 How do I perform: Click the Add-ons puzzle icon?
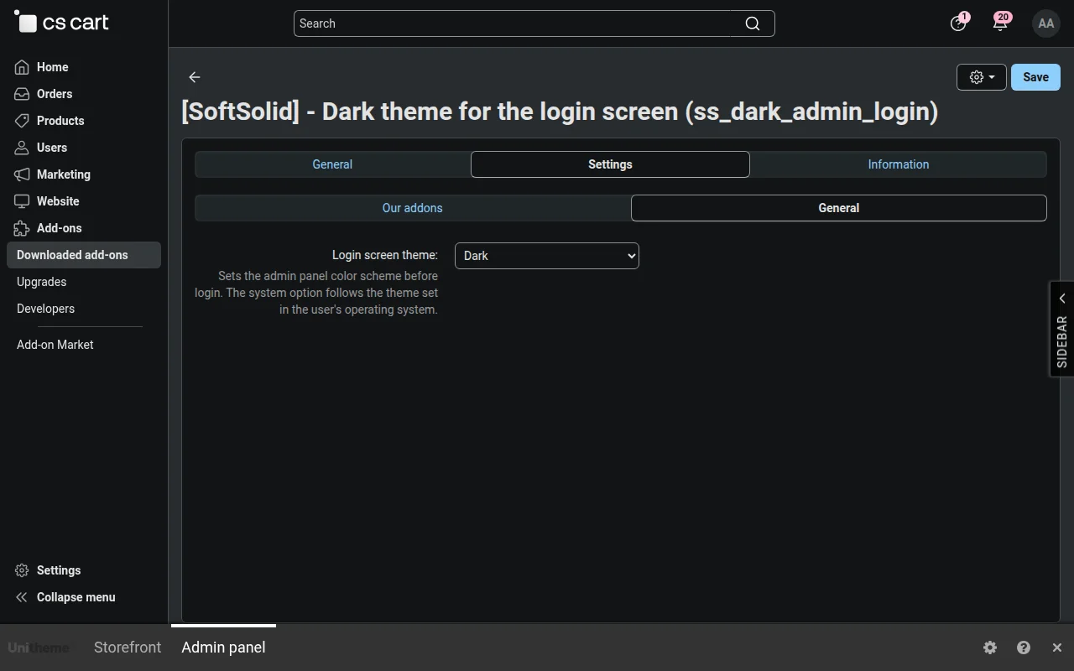(22, 228)
